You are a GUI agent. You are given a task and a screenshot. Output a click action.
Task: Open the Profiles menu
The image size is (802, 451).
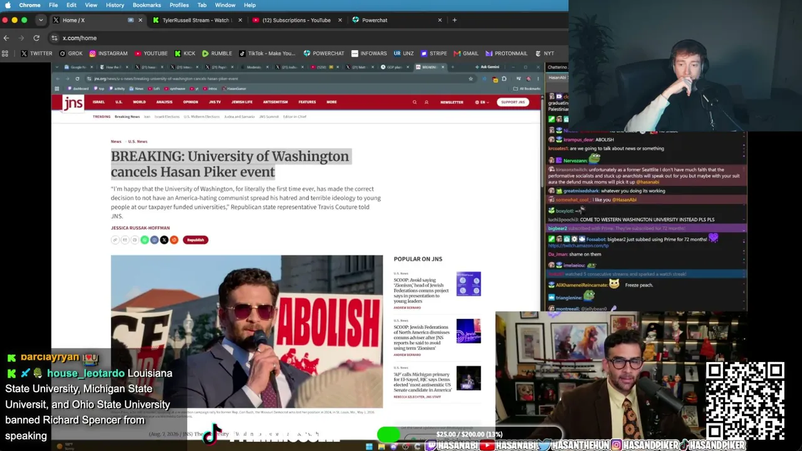179,5
